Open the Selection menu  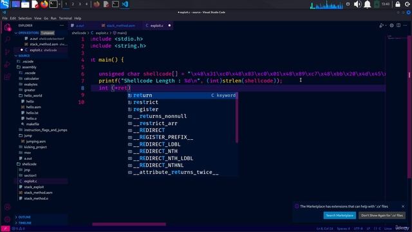(x=25, y=19)
